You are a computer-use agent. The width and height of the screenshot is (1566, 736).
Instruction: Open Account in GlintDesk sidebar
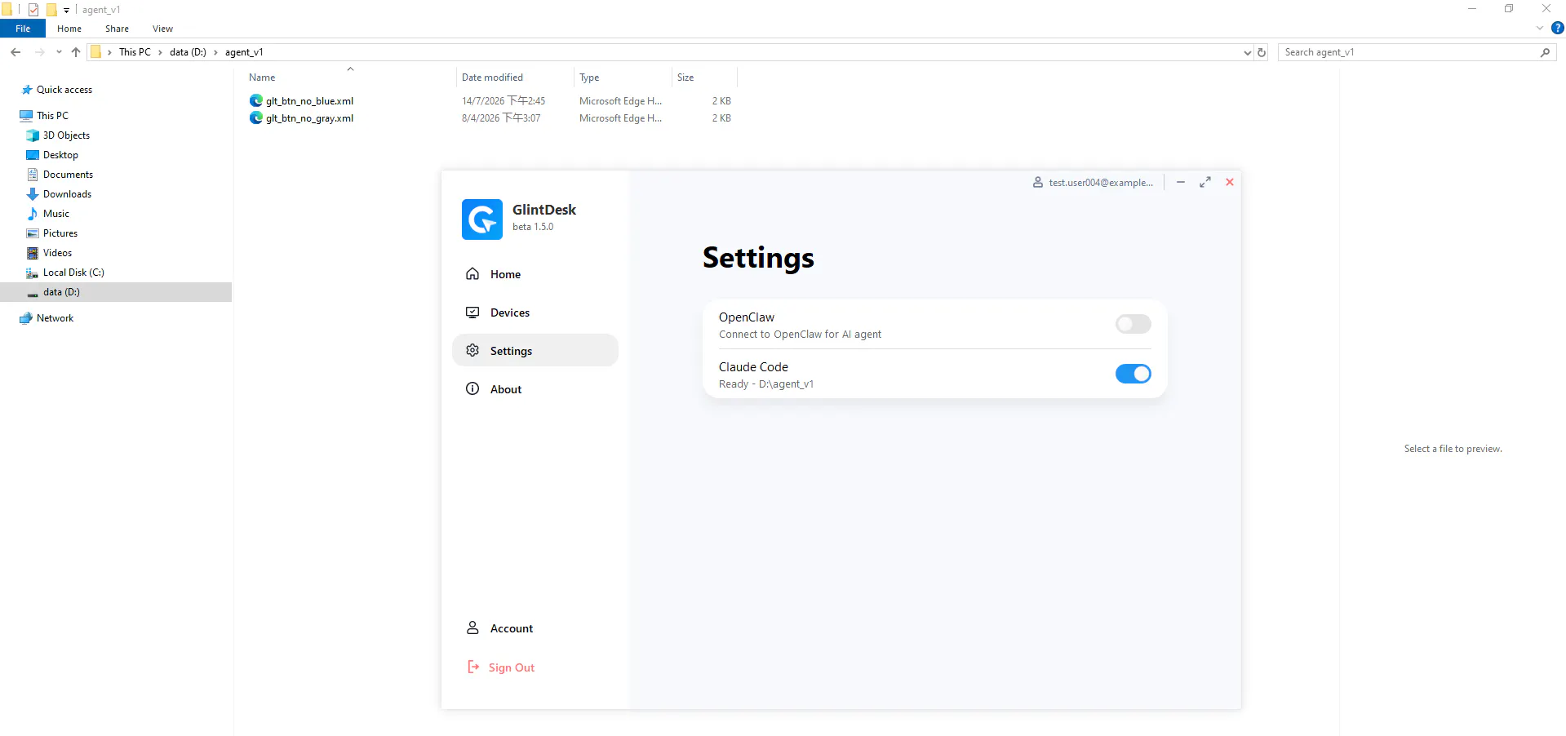535,628
